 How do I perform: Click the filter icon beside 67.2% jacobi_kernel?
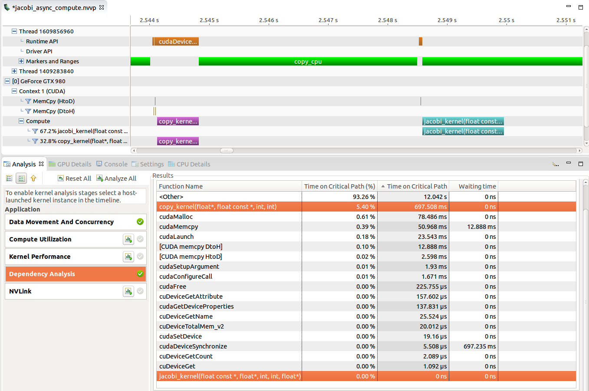[35, 131]
